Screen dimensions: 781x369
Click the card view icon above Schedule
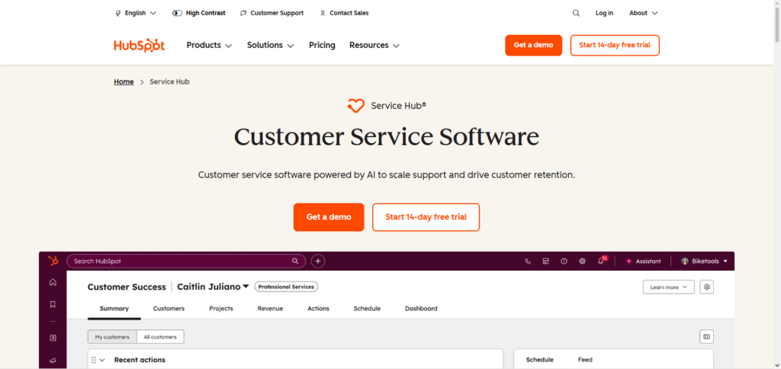click(706, 337)
